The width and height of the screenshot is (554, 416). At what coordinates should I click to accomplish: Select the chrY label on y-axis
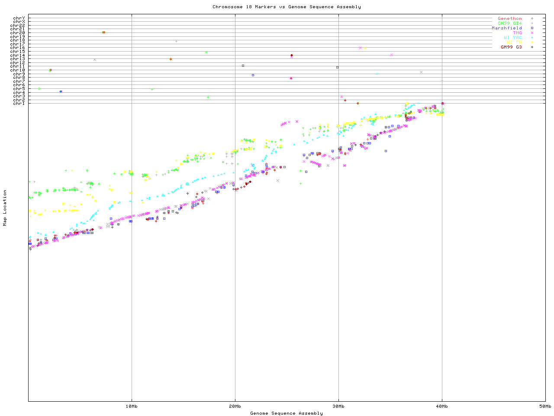click(x=19, y=18)
